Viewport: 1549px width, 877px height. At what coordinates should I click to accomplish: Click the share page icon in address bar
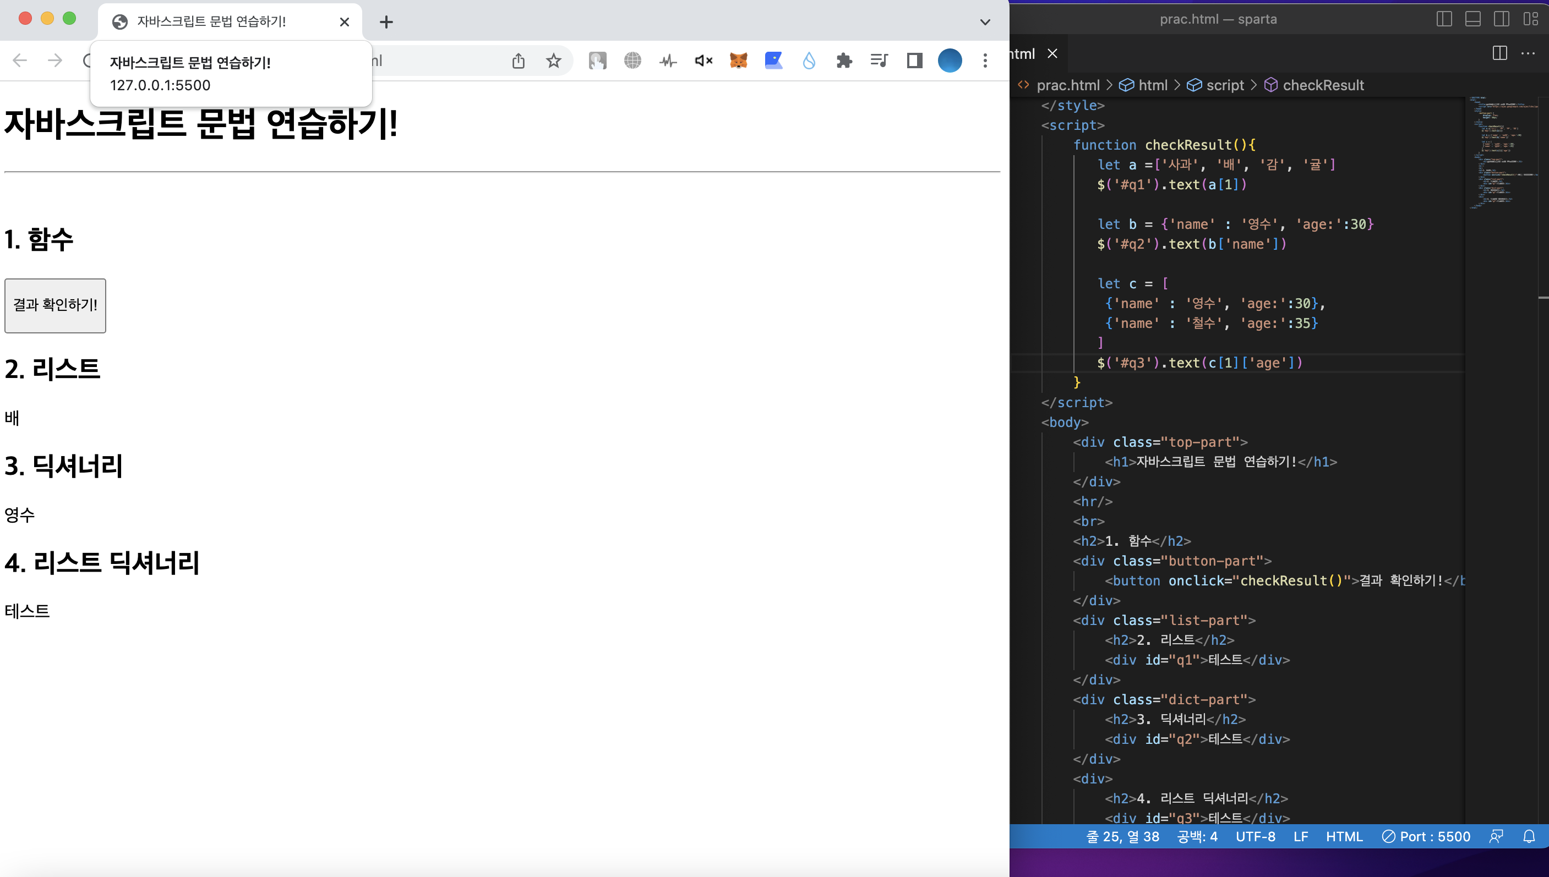click(x=518, y=61)
